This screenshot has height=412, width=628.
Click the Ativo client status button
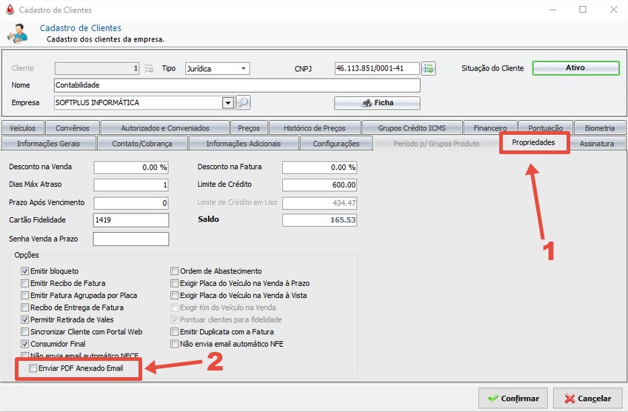[575, 68]
